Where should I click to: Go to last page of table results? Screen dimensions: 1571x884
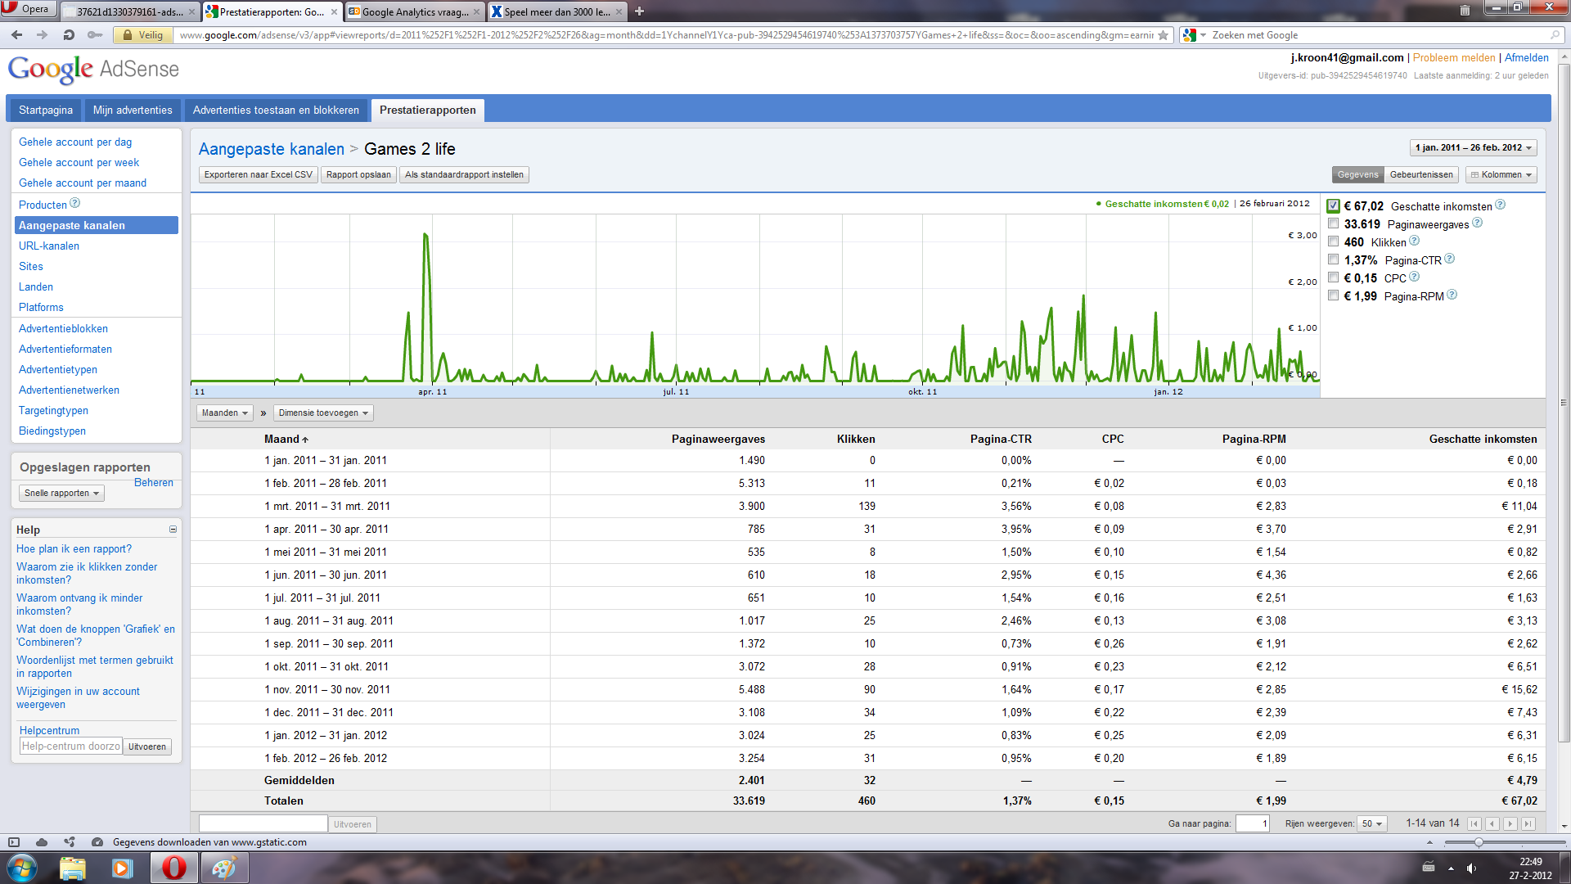pyautogui.click(x=1528, y=824)
